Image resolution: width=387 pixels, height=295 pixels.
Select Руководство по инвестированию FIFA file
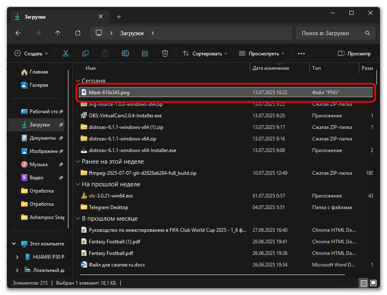pyautogui.click(x=226, y=230)
